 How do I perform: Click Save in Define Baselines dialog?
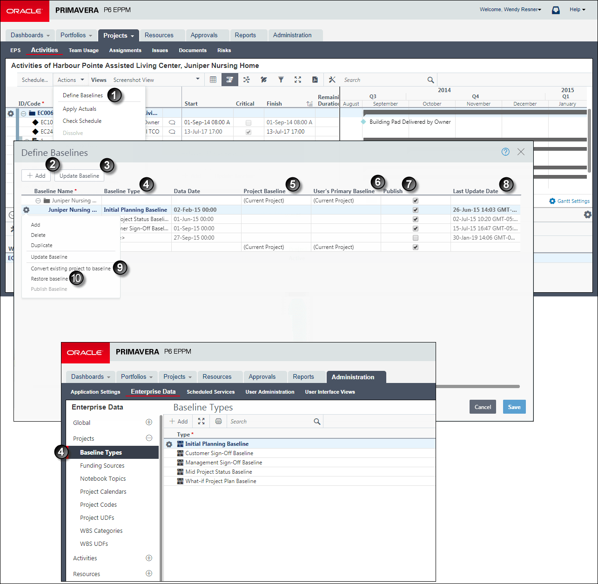click(x=514, y=407)
